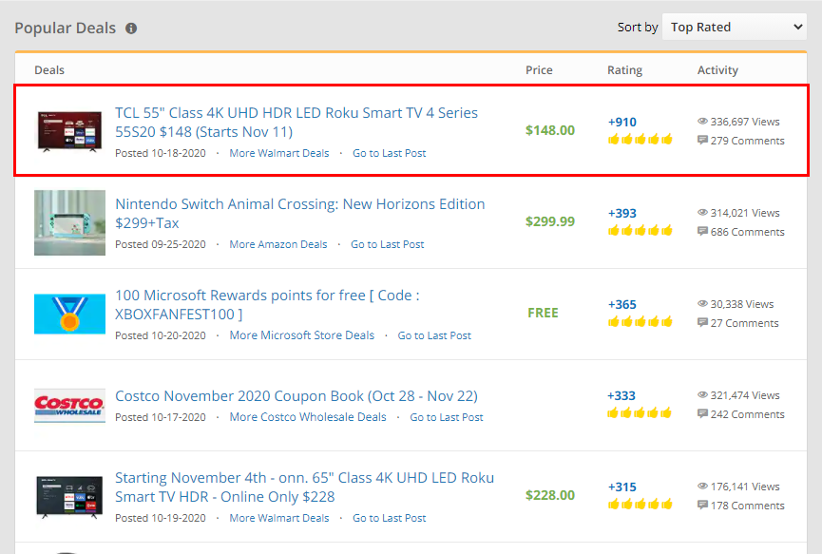Image resolution: width=822 pixels, height=554 pixels.
Task: Open the 100 Microsoft Rewards points deal title
Action: tap(267, 304)
